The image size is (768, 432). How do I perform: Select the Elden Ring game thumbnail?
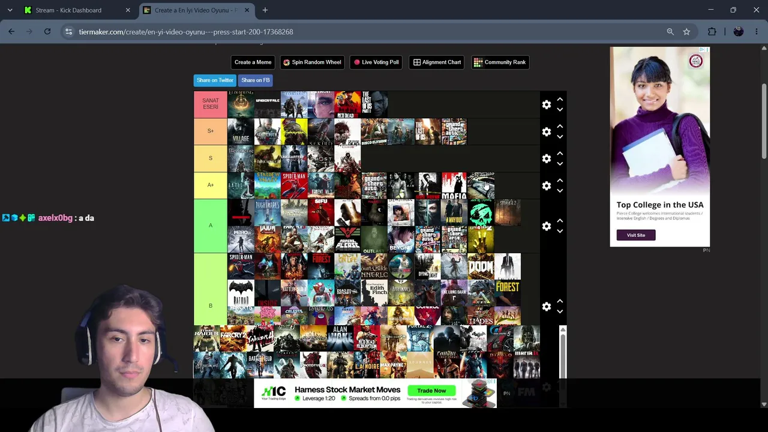coord(241,104)
